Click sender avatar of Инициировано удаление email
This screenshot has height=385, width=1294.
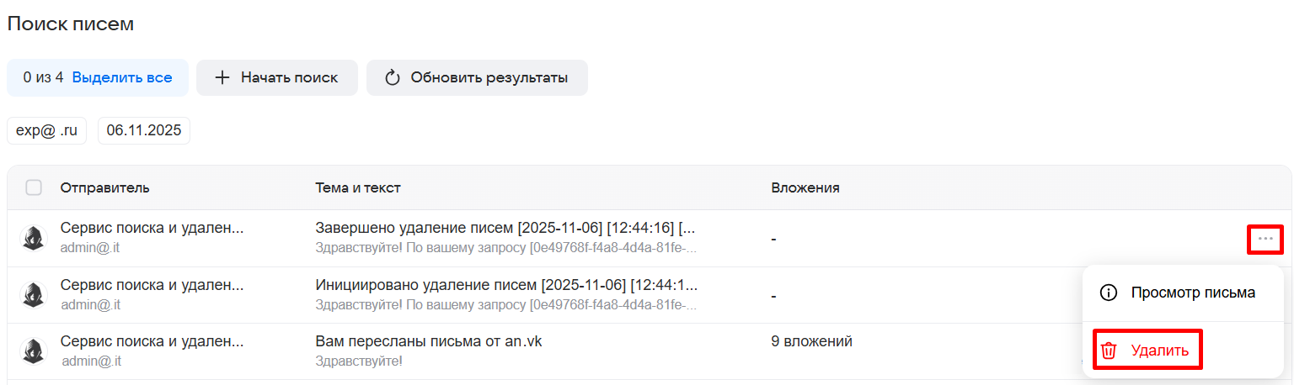pos(34,294)
